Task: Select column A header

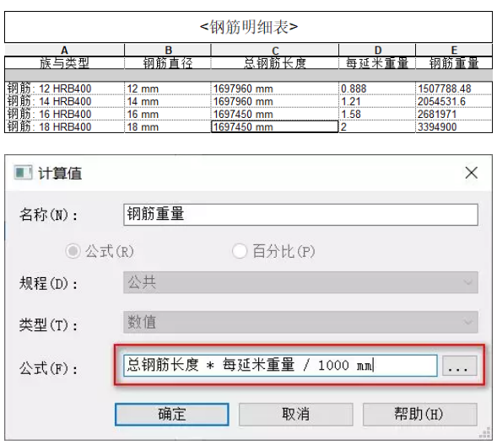Action: (64, 50)
